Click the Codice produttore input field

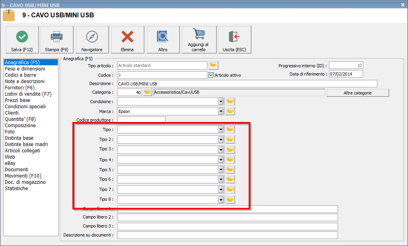click(141, 120)
